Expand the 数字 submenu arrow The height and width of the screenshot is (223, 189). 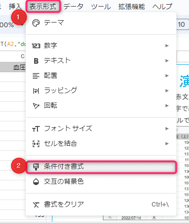pyautogui.click(x=167, y=45)
